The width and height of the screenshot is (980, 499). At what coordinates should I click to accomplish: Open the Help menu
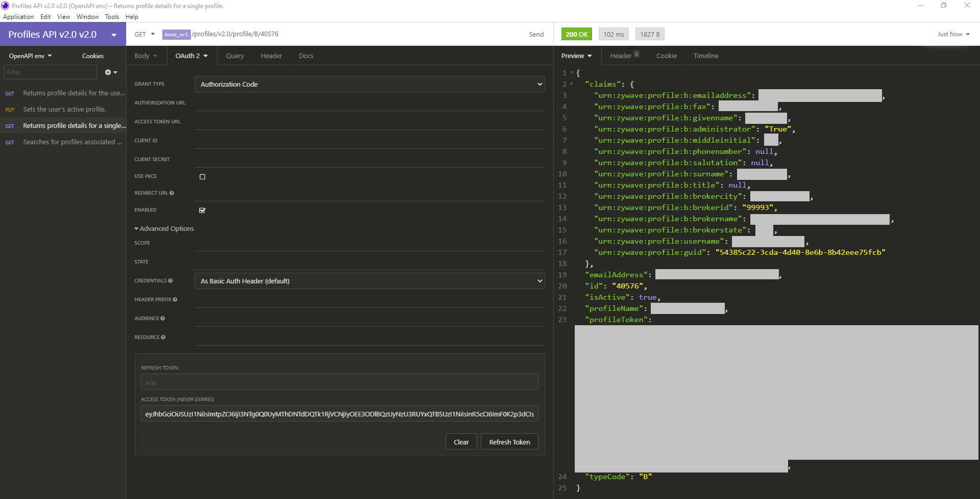pos(132,17)
